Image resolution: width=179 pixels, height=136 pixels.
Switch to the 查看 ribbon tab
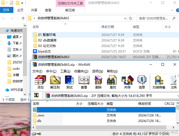(48, 10)
